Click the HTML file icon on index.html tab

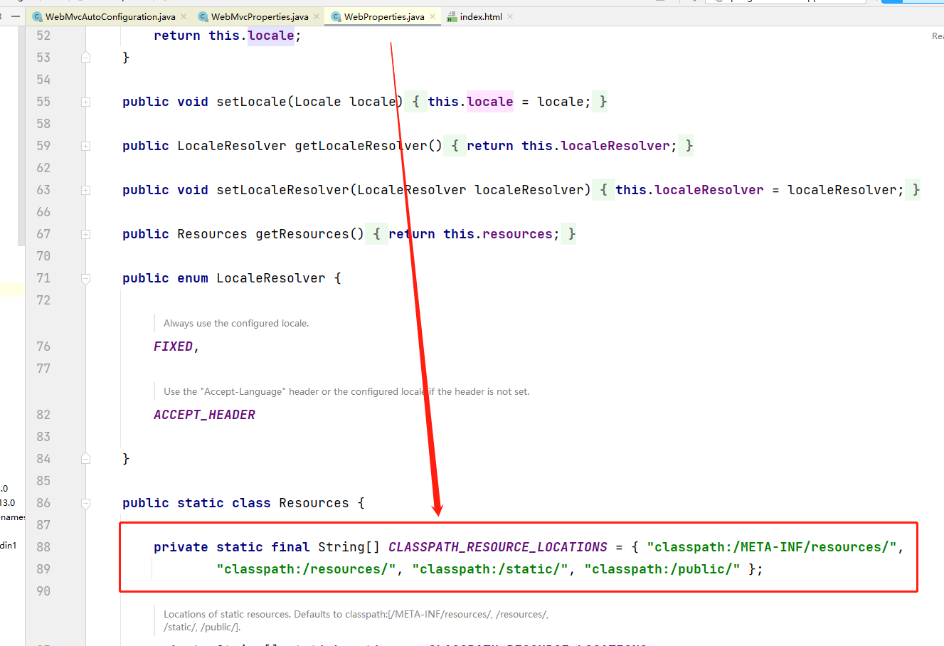coord(452,16)
